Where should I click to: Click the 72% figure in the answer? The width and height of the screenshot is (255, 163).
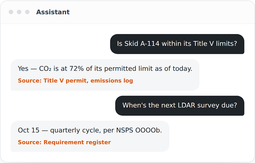click(x=76, y=68)
